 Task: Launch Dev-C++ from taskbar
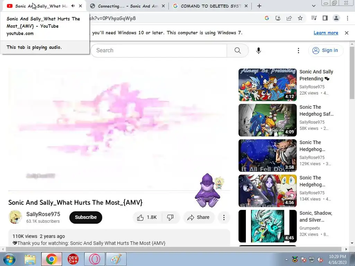73,259
